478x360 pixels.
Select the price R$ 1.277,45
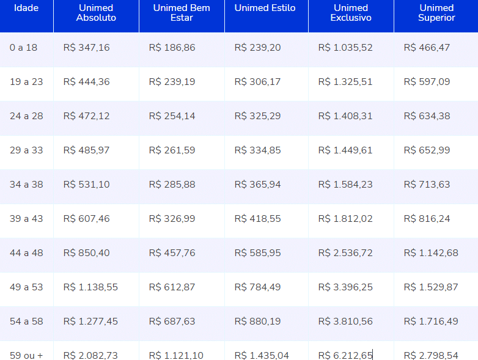point(90,321)
